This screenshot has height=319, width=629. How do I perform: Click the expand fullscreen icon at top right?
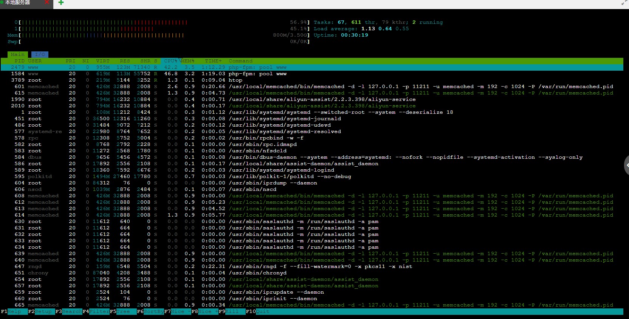point(624,3)
